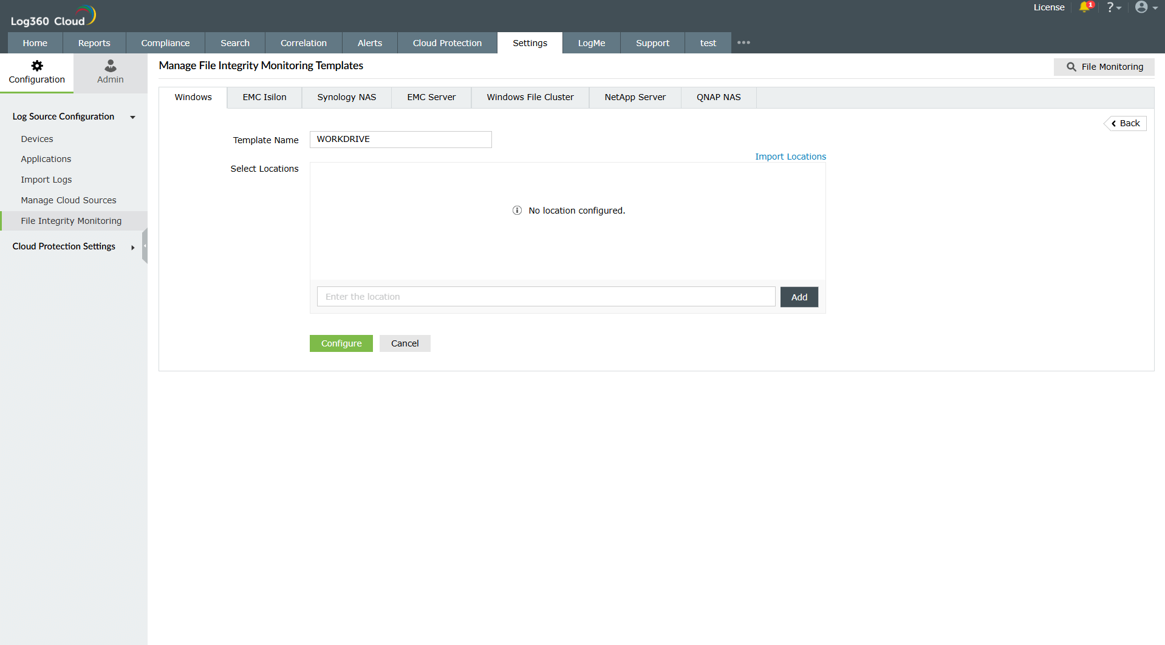This screenshot has height=645, width=1165.
Task: Collapse the Log Source Configuration section
Action: pos(133,117)
